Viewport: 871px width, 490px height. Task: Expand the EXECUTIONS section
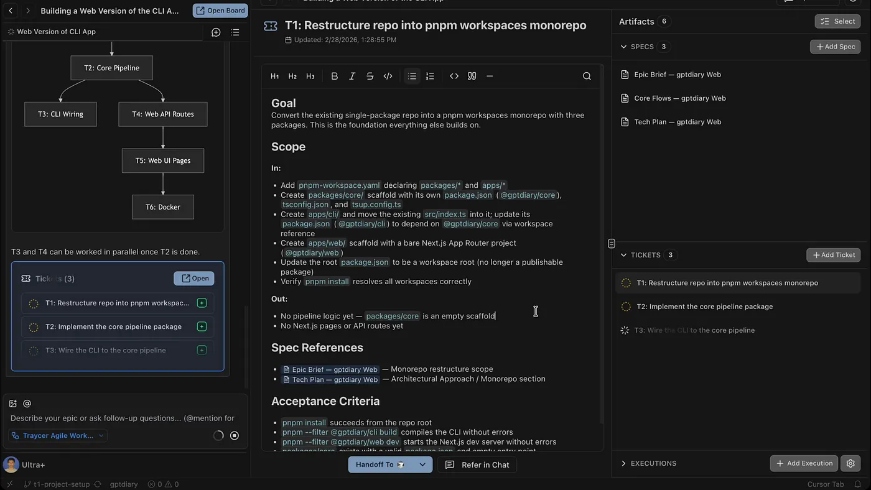624,463
